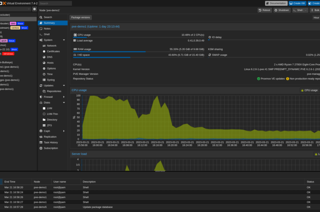
Task: Sort by End Time column header
Action: click(16, 182)
